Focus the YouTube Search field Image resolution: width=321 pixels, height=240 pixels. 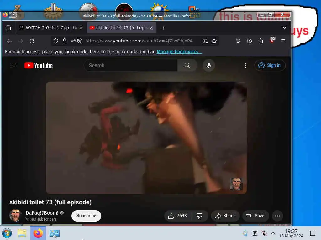pyautogui.click(x=131, y=65)
